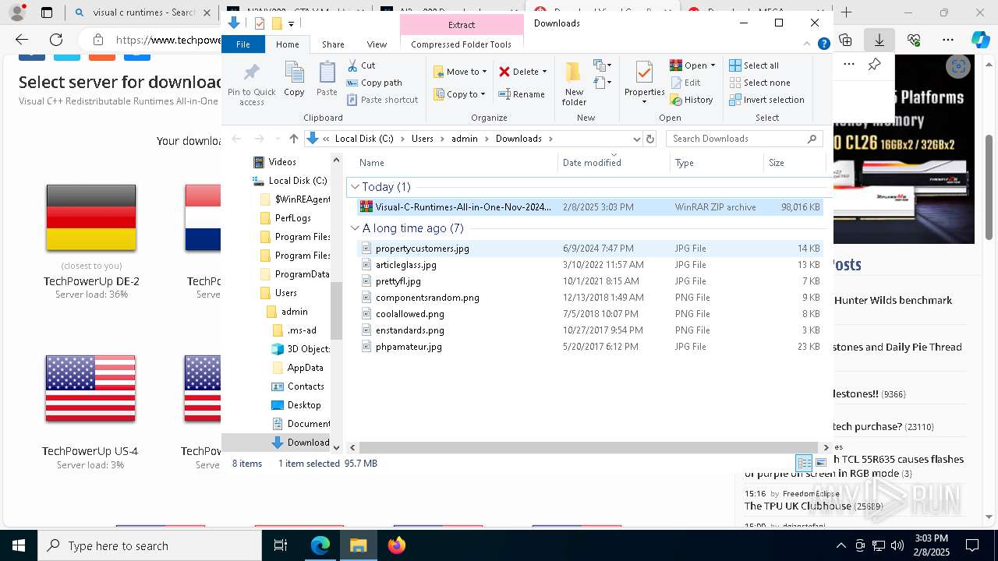Click Pin to Quick access in ribbon
The image size is (998, 561).
tap(251, 84)
